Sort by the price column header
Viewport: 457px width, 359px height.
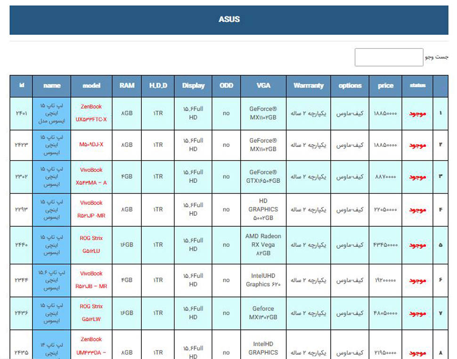[385, 86]
